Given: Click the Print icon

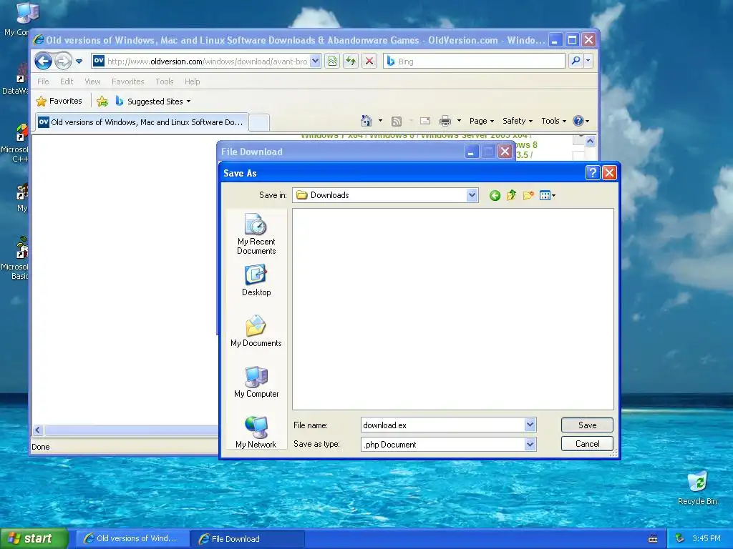Looking at the screenshot, I should pyautogui.click(x=445, y=121).
